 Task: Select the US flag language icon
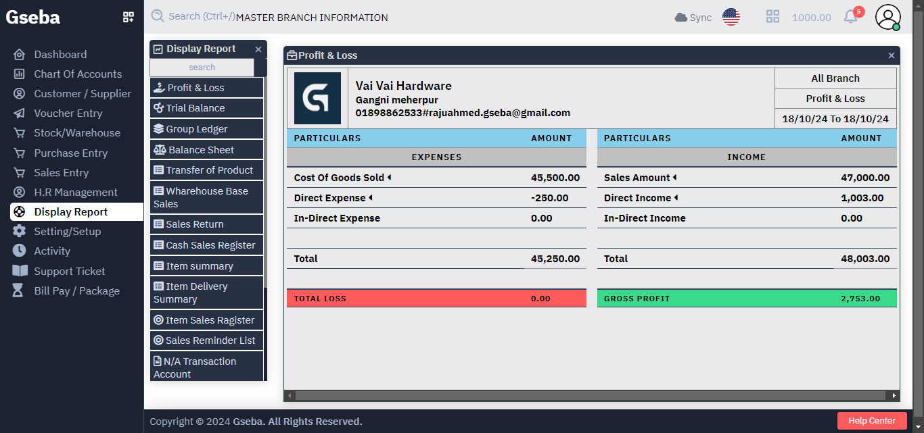731,18
